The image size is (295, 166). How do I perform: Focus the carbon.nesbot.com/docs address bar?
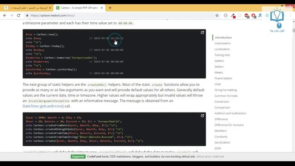(x=120, y=15)
